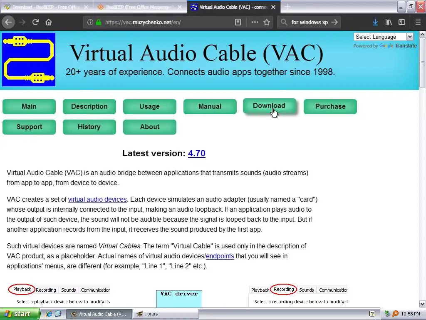Click the VAC driver diagram box
The height and width of the screenshot is (320, 426).
point(179,298)
